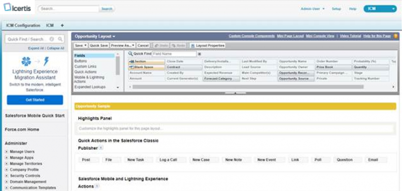Click Expand All link
The height and width of the screenshot is (191, 402).
coord(36,48)
